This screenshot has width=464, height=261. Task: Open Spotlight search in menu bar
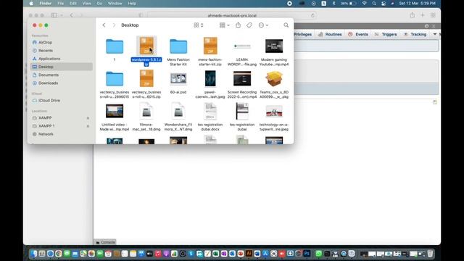pyautogui.click(x=374, y=3)
